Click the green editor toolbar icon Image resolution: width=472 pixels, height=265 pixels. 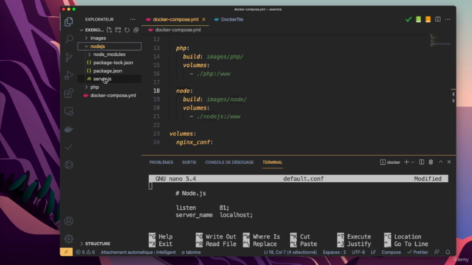pos(418,20)
